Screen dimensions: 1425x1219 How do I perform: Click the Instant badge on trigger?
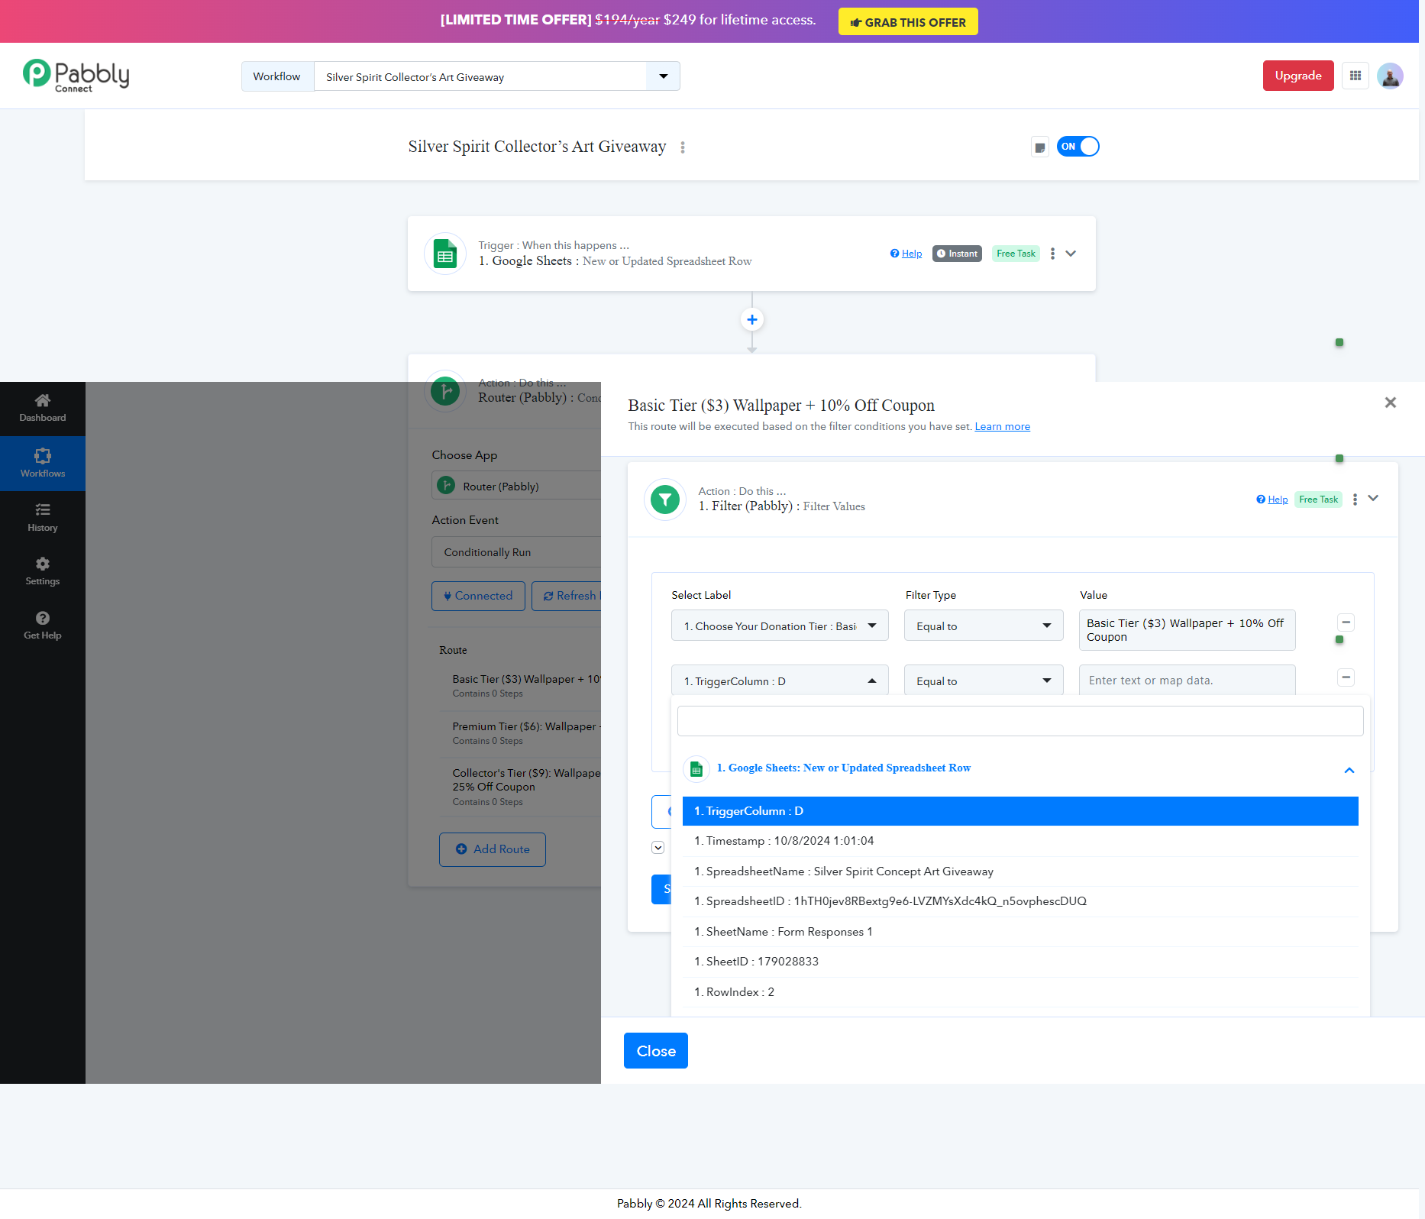click(957, 254)
